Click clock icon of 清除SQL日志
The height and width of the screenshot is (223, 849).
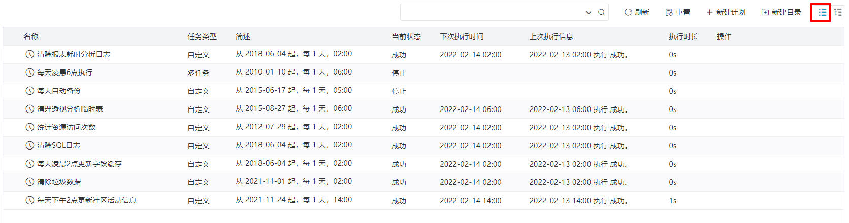(30, 145)
